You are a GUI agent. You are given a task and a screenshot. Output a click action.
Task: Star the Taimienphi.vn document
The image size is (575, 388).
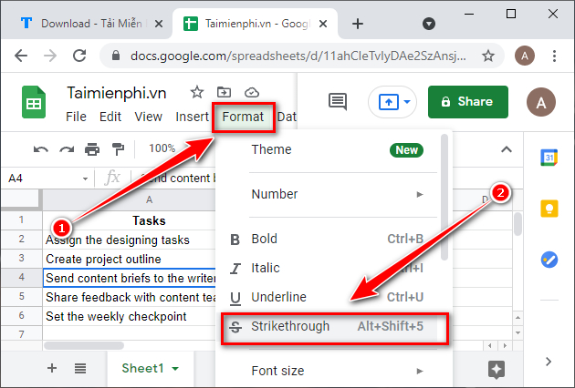coord(197,92)
